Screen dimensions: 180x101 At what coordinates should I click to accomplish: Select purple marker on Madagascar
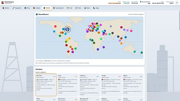click(x=104, y=47)
